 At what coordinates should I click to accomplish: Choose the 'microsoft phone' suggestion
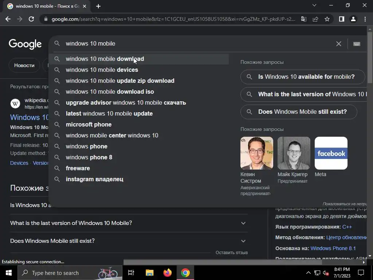139,125
